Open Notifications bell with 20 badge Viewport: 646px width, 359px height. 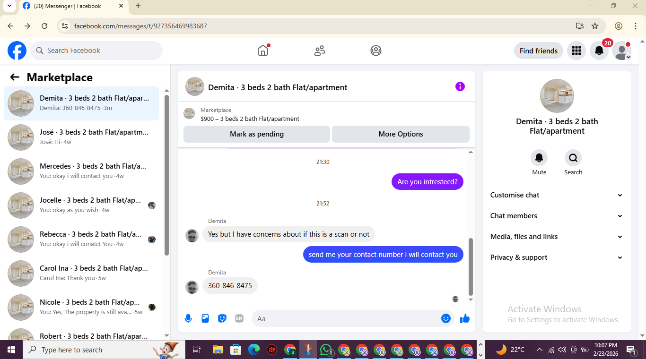coord(599,51)
